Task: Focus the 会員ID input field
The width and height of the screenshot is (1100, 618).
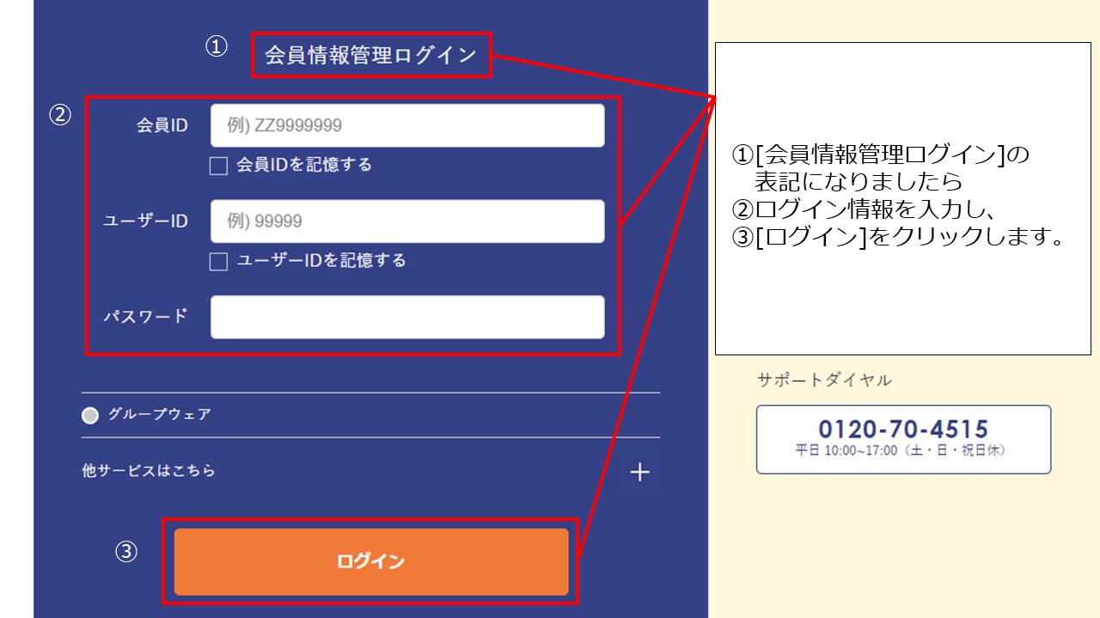Action: tap(407, 126)
